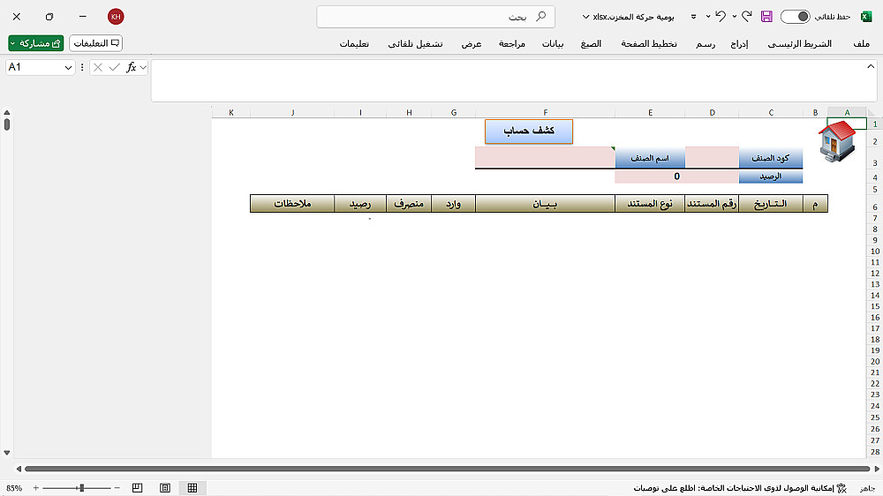Open the تخطيط الصفحة (Page Layout) tab
Viewport: 883px width, 496px height.
(649, 43)
